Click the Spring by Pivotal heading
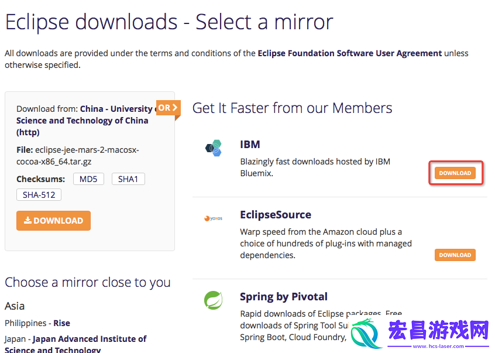This screenshot has width=495, height=353. coord(284,297)
